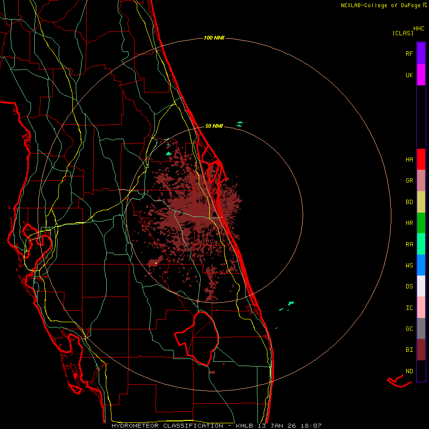Click the "WS" legend label

click(x=409, y=266)
